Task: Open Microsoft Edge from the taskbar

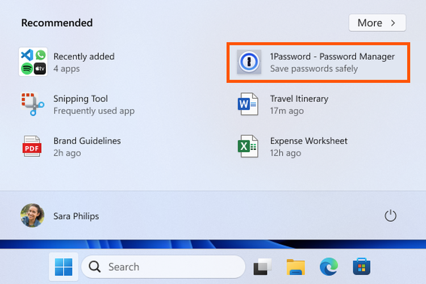Action: 328,266
